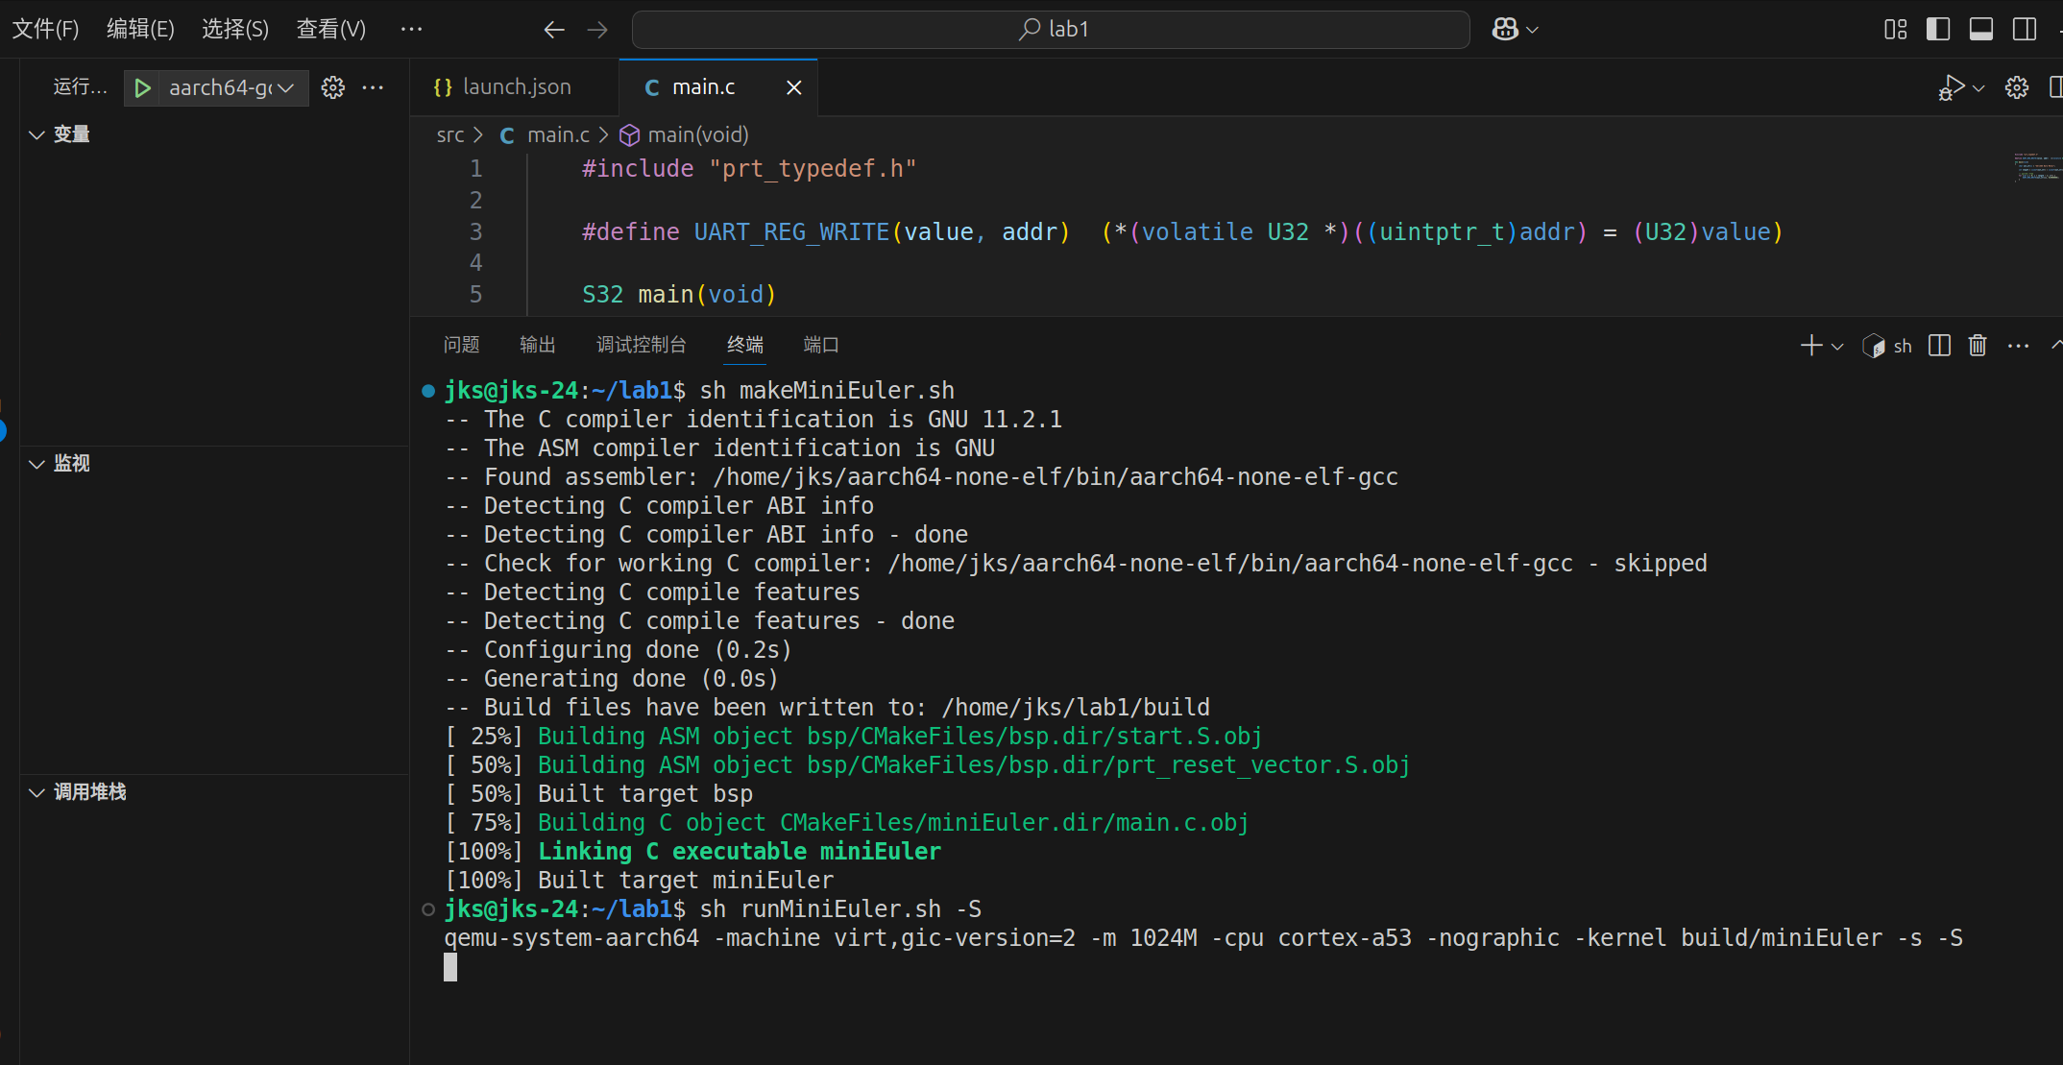
Task: Open a new terminal with the plus icon
Action: (1810, 345)
